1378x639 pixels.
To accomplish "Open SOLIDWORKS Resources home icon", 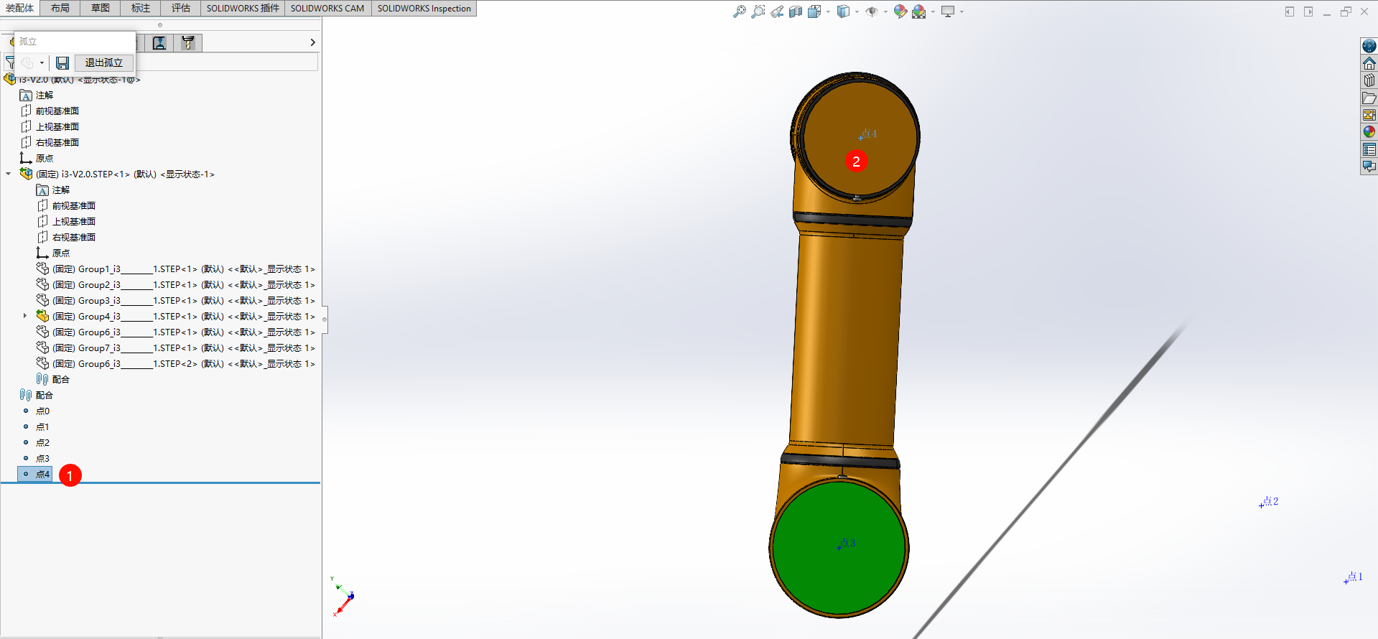I will (x=1369, y=63).
